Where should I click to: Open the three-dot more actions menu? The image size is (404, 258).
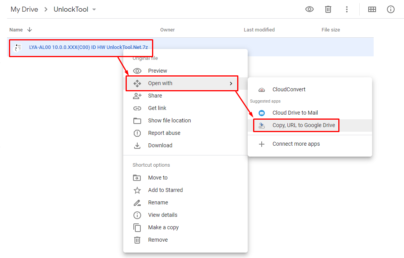(347, 10)
